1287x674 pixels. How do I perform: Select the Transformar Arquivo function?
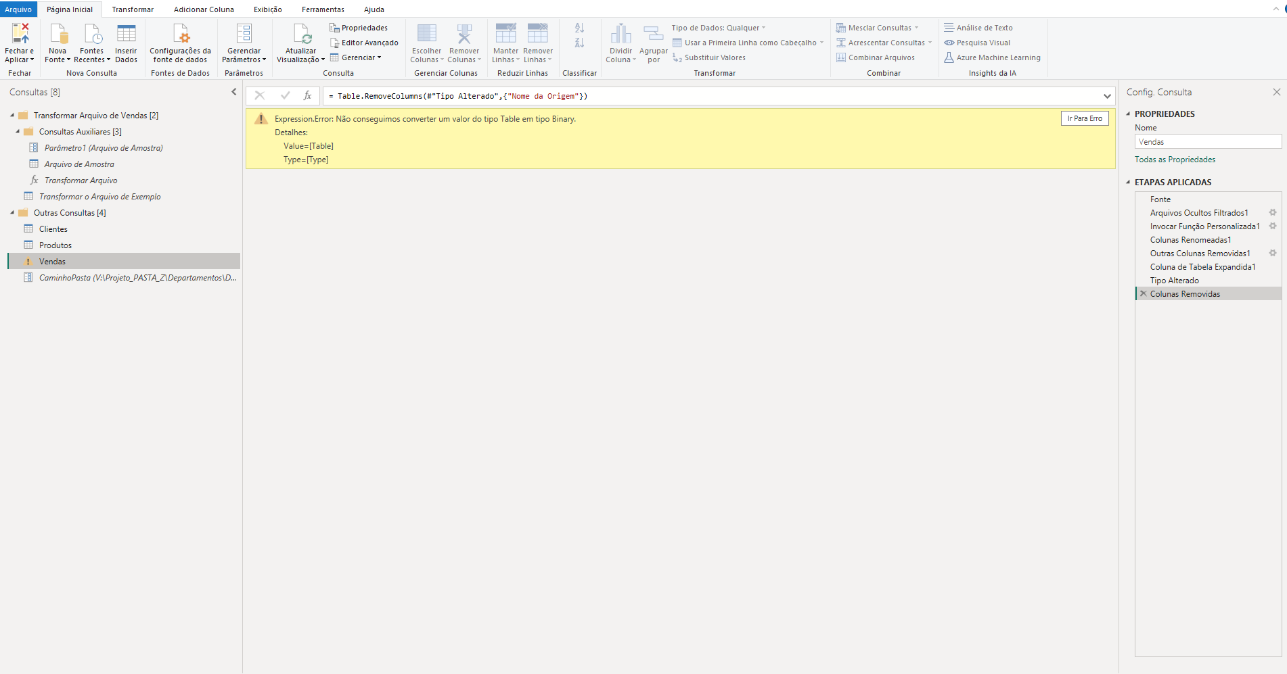[124, 180]
